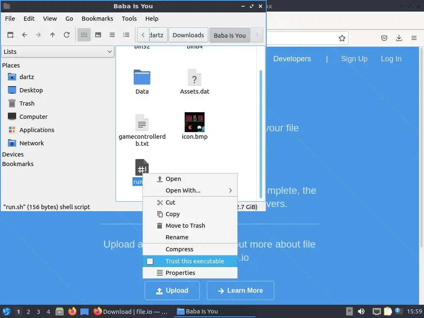424x318 pixels.
Task: Toggle Trust this executable checkbox
Action: 150,261
